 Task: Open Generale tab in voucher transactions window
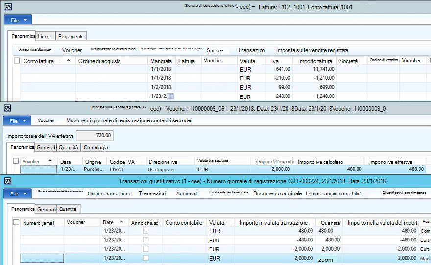pyautogui.click(x=46, y=209)
